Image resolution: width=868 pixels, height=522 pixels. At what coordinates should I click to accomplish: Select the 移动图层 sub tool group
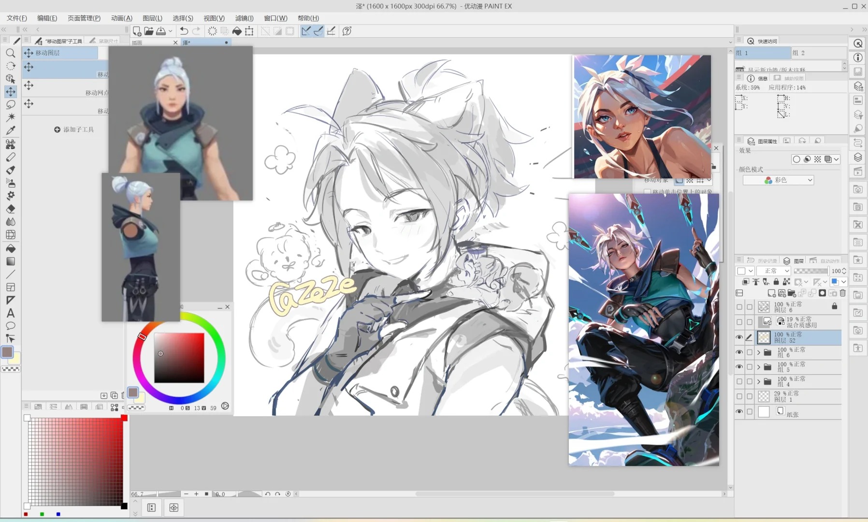tap(60, 53)
